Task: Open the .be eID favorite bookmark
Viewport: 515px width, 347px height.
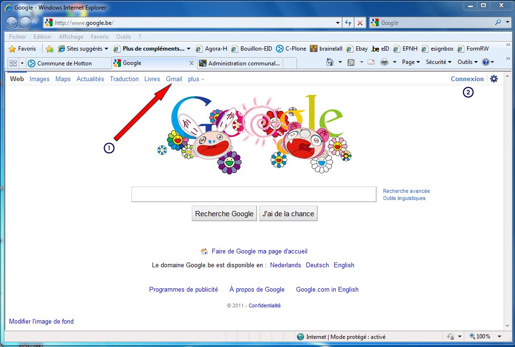Action: (x=380, y=49)
